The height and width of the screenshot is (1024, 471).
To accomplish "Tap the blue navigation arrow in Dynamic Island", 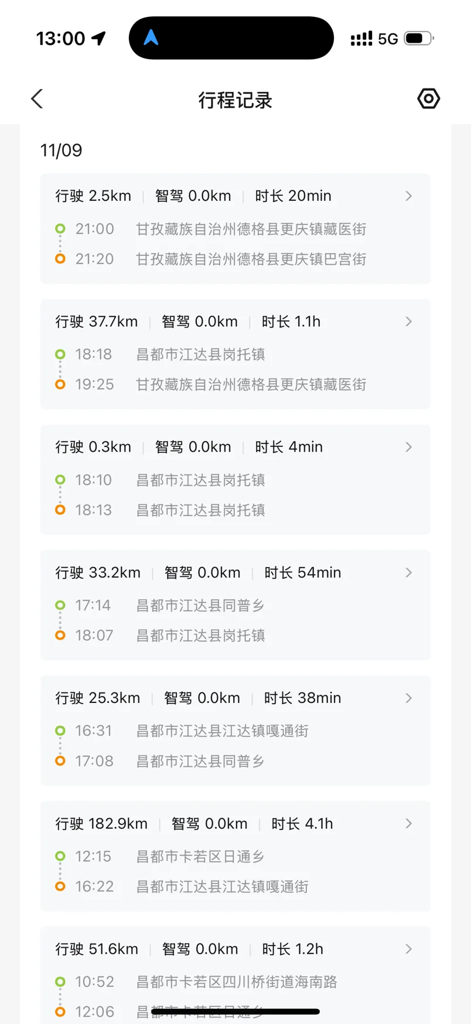I will [x=151, y=38].
